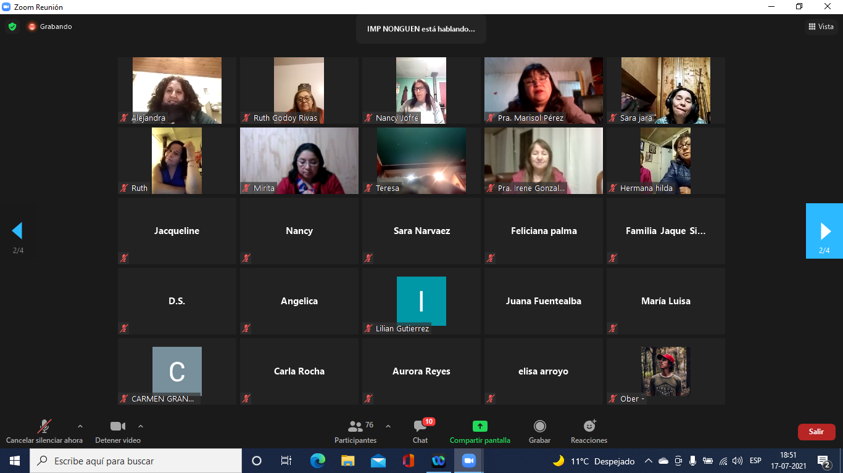Show hidden system tray icons
The height and width of the screenshot is (473, 843).
pyautogui.click(x=649, y=461)
